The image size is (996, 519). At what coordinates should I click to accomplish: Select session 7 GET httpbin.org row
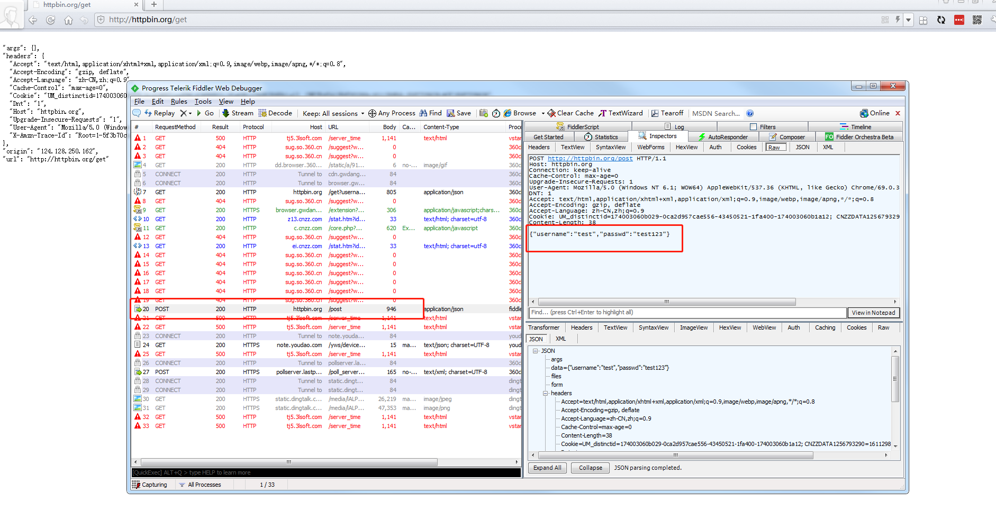[x=327, y=192]
